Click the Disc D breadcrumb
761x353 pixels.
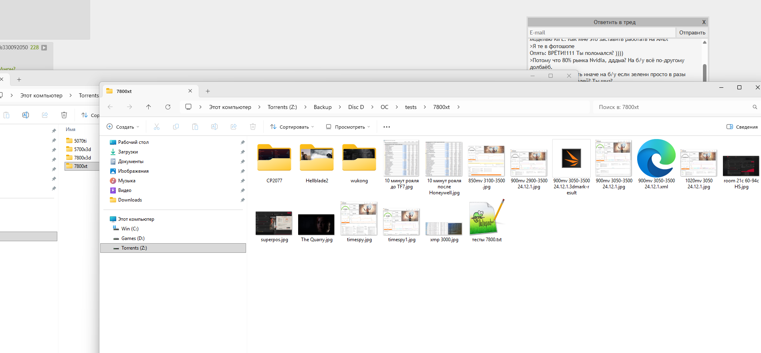tap(356, 107)
